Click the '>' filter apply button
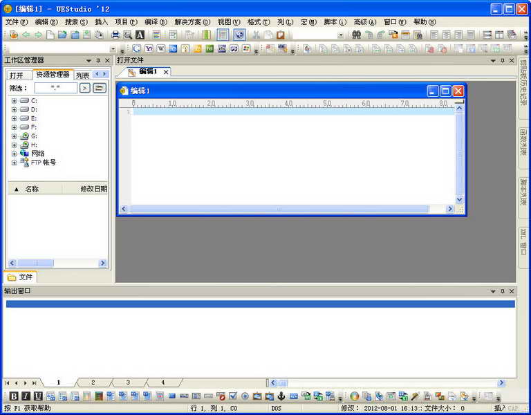 [x=84, y=89]
